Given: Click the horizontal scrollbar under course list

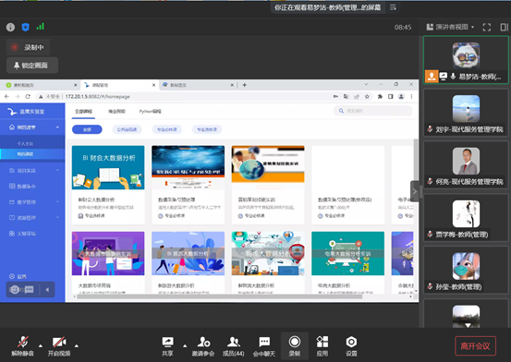Looking at the screenshot, I should (x=219, y=296).
